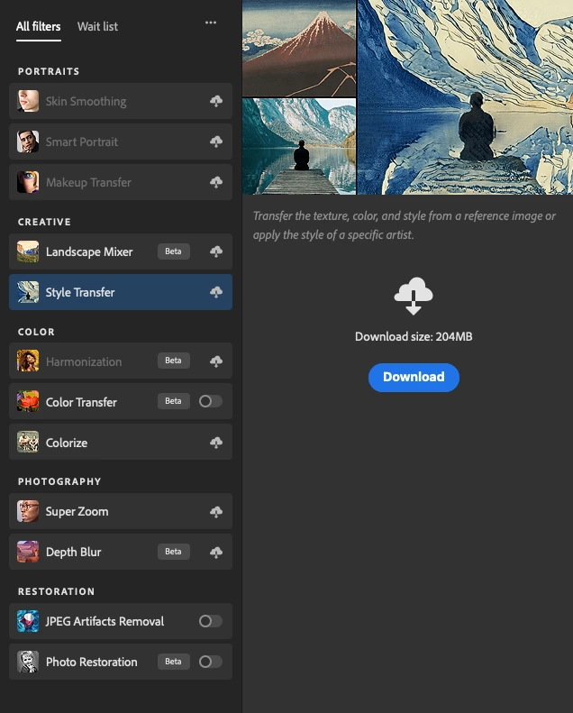
Task: Click the Color Transfer flower thumbnail icon
Action: click(28, 401)
